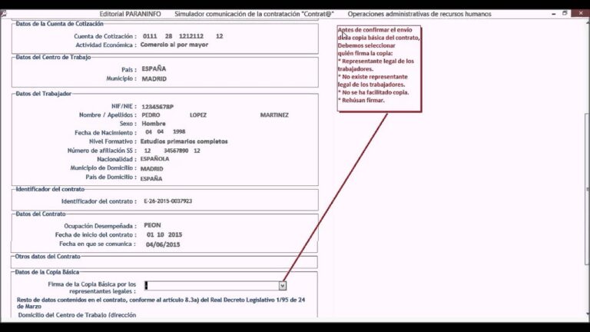Maximize the simulator window
Image resolution: width=590 pixels, height=332 pixels.
(565, 13)
